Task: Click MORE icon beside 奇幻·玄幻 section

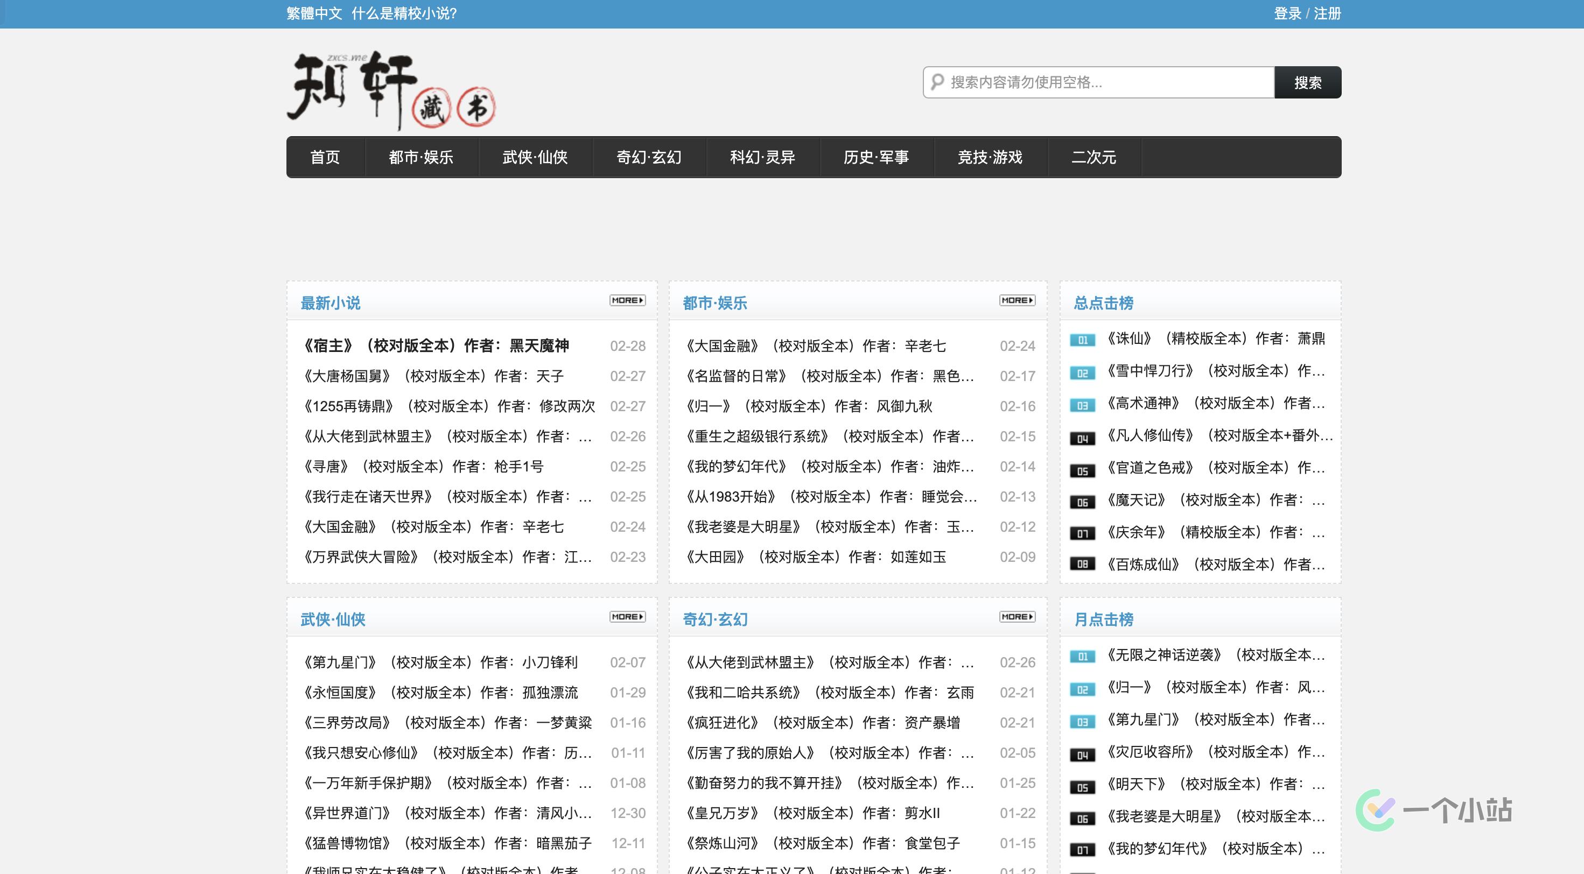Action: [1017, 616]
